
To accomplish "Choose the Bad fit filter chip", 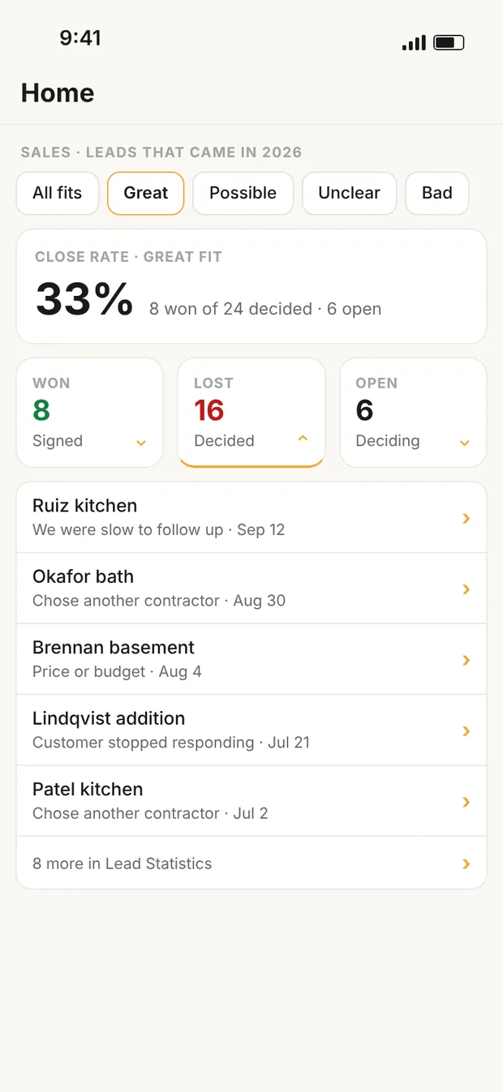I will pyautogui.click(x=437, y=193).
